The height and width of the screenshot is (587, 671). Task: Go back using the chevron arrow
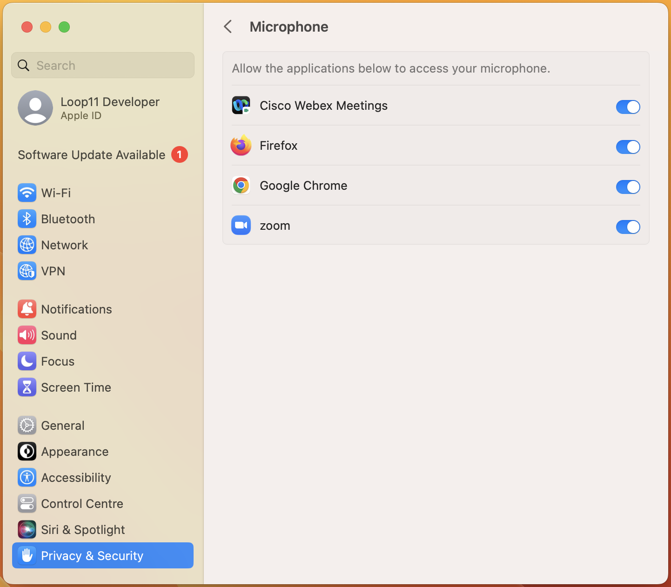click(228, 27)
